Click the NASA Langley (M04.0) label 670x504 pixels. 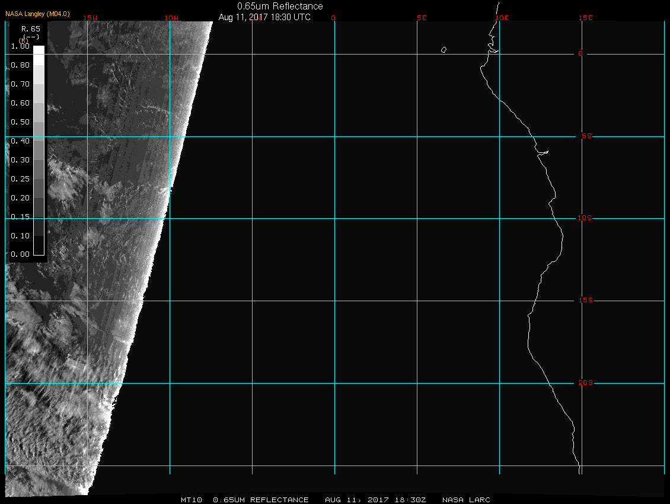(x=37, y=14)
